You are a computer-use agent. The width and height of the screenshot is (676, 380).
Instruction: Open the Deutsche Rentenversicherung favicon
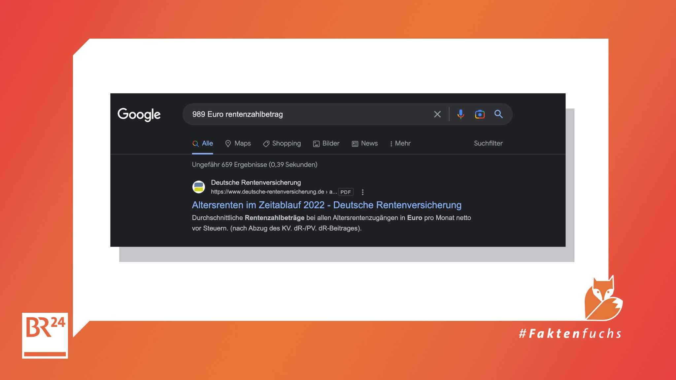pos(199,187)
